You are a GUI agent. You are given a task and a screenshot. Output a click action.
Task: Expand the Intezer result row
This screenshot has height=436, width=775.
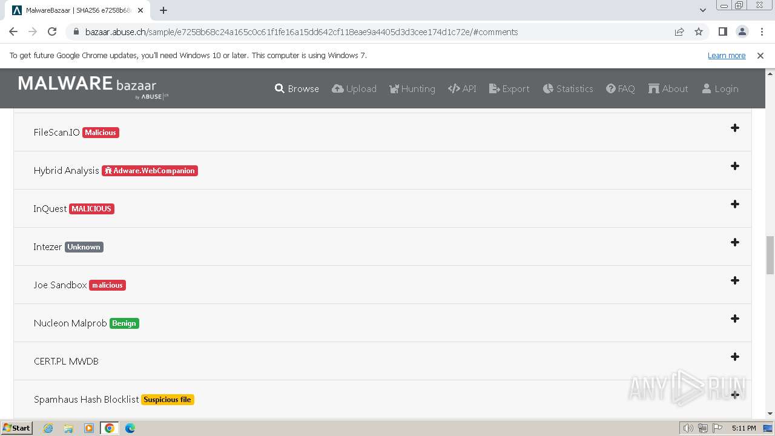click(734, 243)
